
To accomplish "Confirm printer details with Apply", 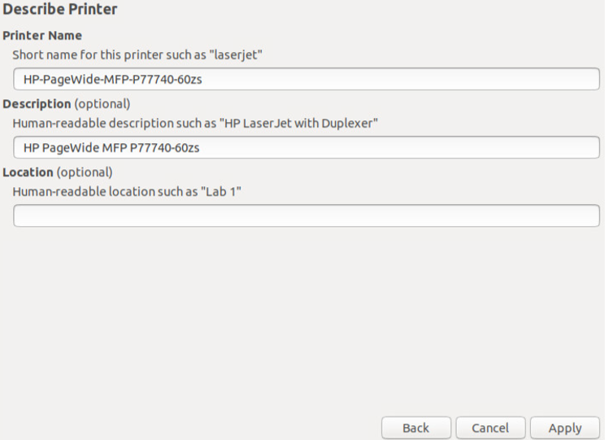I will (565, 428).
